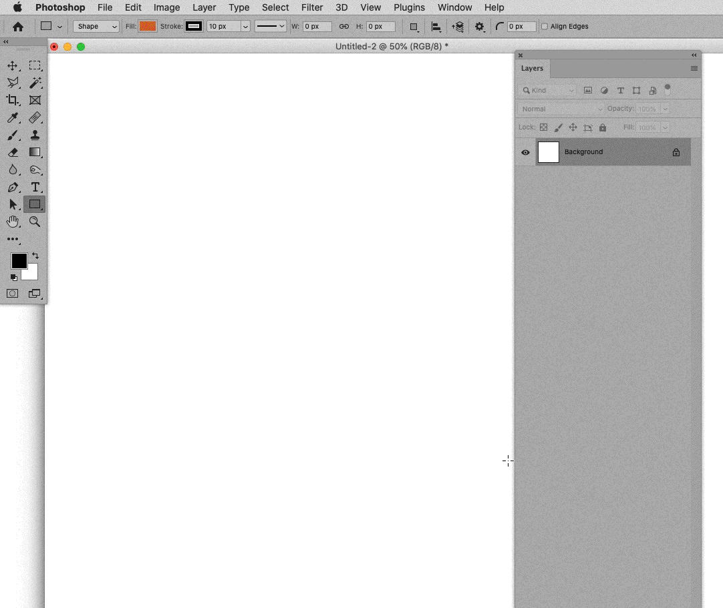Viewport: 723px width, 608px height.
Task: Open the Apple menu
Action: tap(17, 7)
